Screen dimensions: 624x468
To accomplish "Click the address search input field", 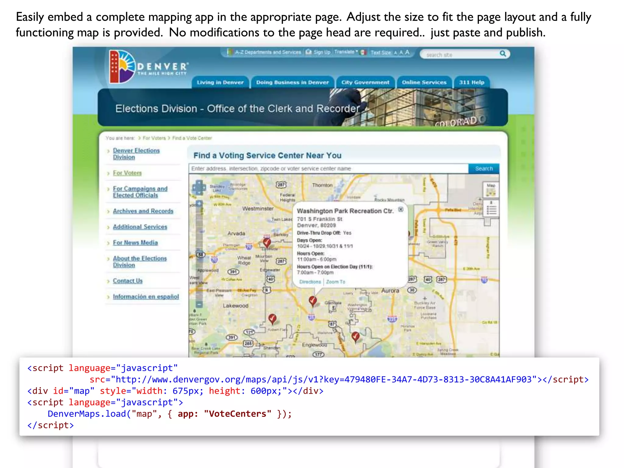I will (328, 169).
